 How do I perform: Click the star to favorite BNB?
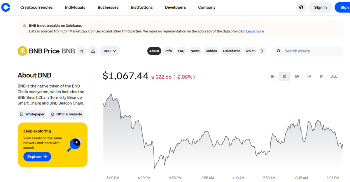82,51
